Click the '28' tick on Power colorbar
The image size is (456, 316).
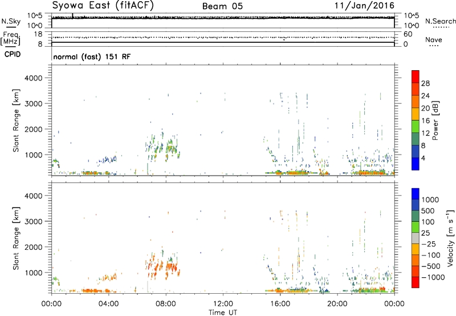click(425, 83)
